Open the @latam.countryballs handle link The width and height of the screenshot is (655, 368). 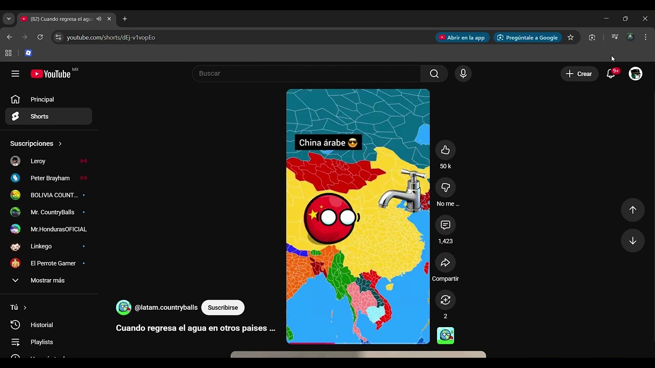pos(166,308)
